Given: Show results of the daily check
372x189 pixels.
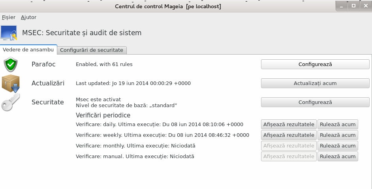Looking at the screenshot, I should (x=289, y=125).
